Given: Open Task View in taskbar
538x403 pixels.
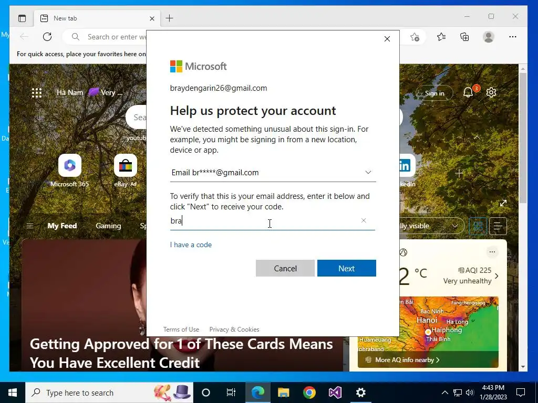Looking at the screenshot, I should 231,393.
